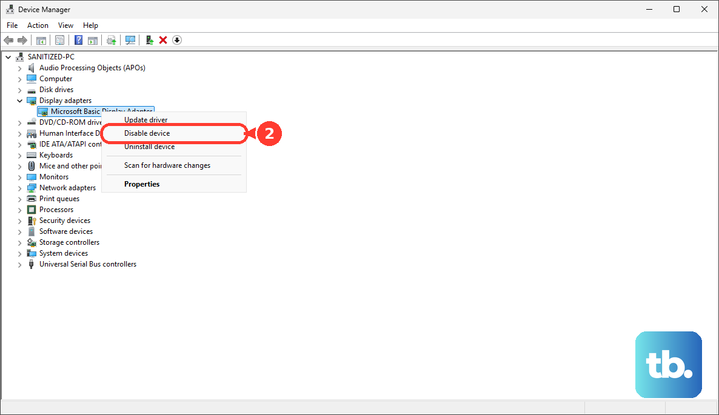Viewport: 719px width, 415px height.
Task: Select the Microsoft Basic Display Adapter device icon
Action: [43, 111]
